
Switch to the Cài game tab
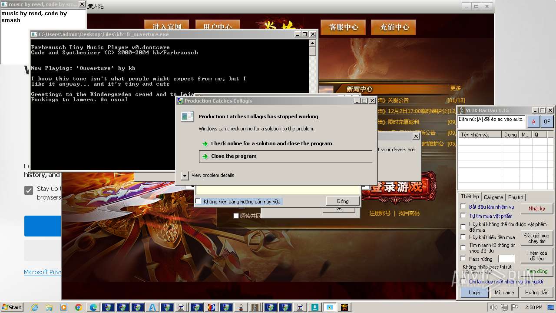(493, 197)
